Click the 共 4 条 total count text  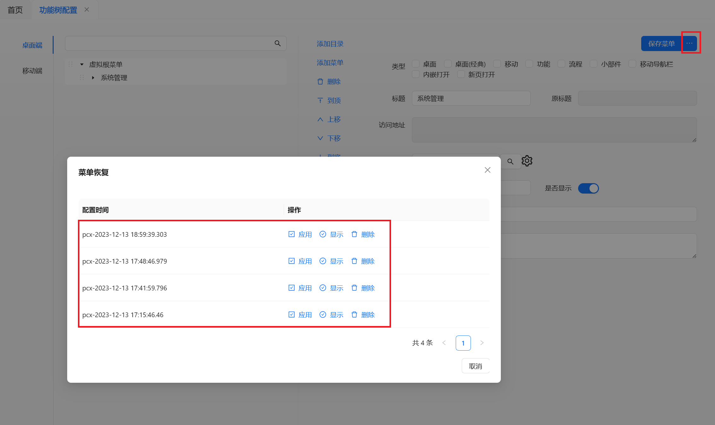click(x=423, y=343)
